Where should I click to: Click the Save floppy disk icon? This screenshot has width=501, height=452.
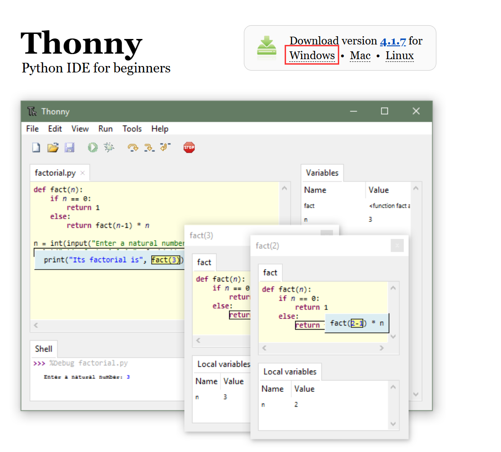(x=70, y=147)
